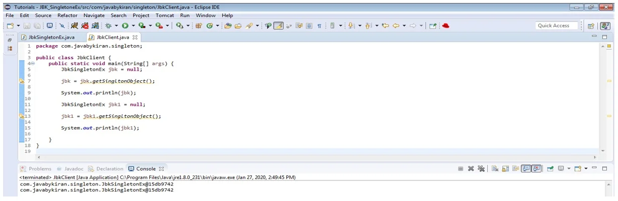This screenshot has width=618, height=201.
Task: Click the Pin Console icon
Action: (550, 168)
